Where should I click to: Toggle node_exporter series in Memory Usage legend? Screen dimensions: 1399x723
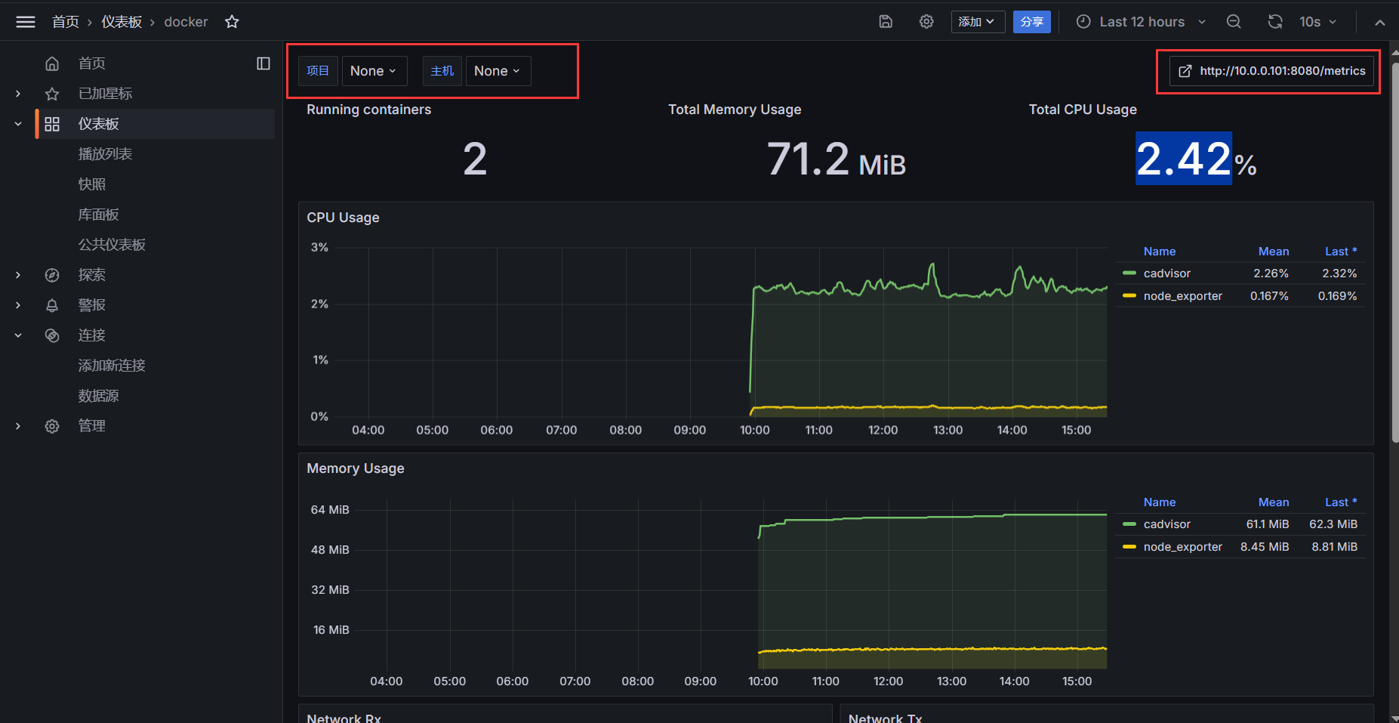1182,547
